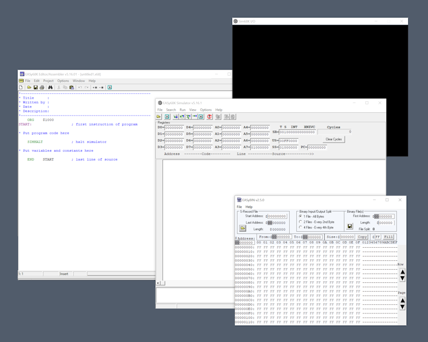This screenshot has width=428, height=342.
Task: Click open S-Record folder button in EASyBIN
Action: [x=243, y=228]
